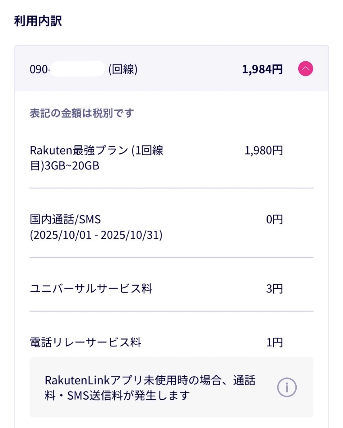Click the 1円 relay service amount

pyautogui.click(x=274, y=343)
